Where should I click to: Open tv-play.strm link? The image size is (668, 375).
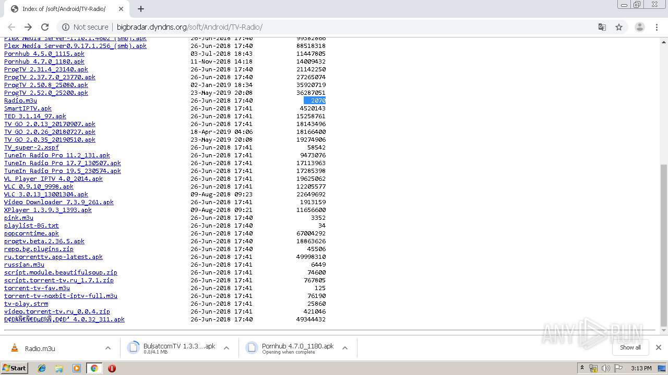coord(26,304)
